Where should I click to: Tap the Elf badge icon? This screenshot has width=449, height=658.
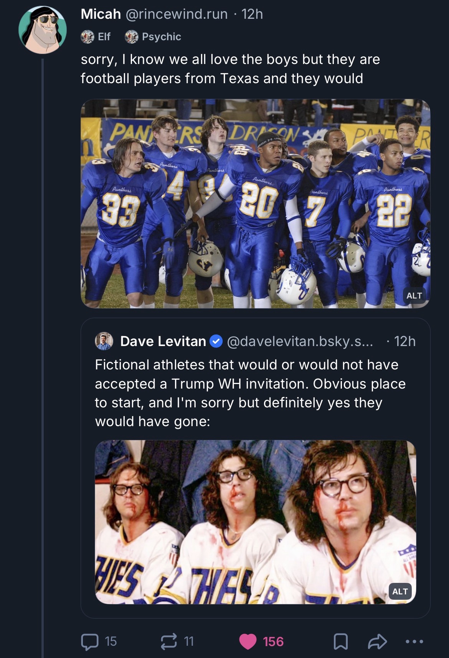(87, 37)
